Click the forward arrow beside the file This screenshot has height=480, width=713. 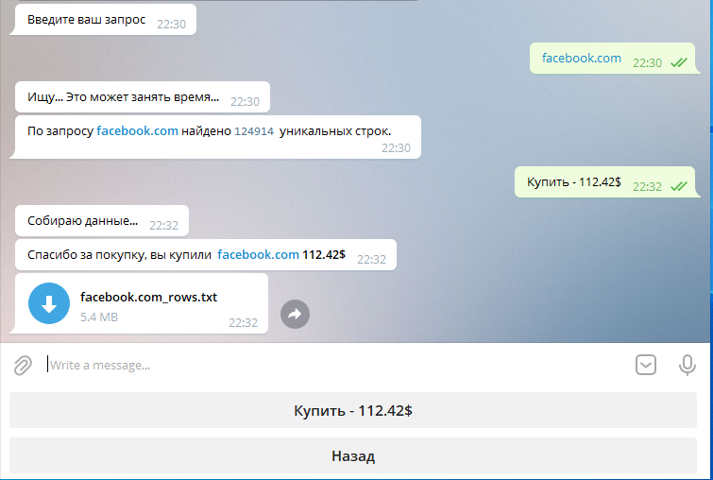[x=295, y=314]
